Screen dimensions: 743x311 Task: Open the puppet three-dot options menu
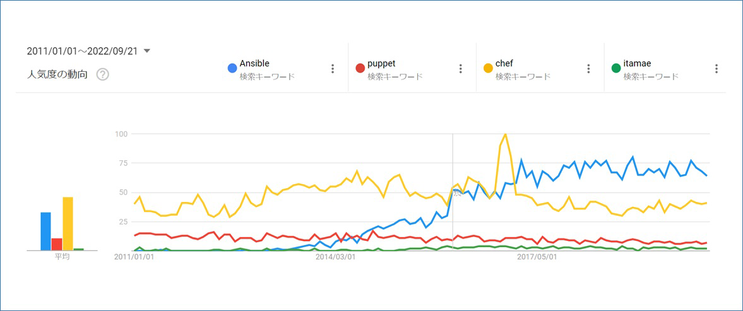tap(461, 69)
